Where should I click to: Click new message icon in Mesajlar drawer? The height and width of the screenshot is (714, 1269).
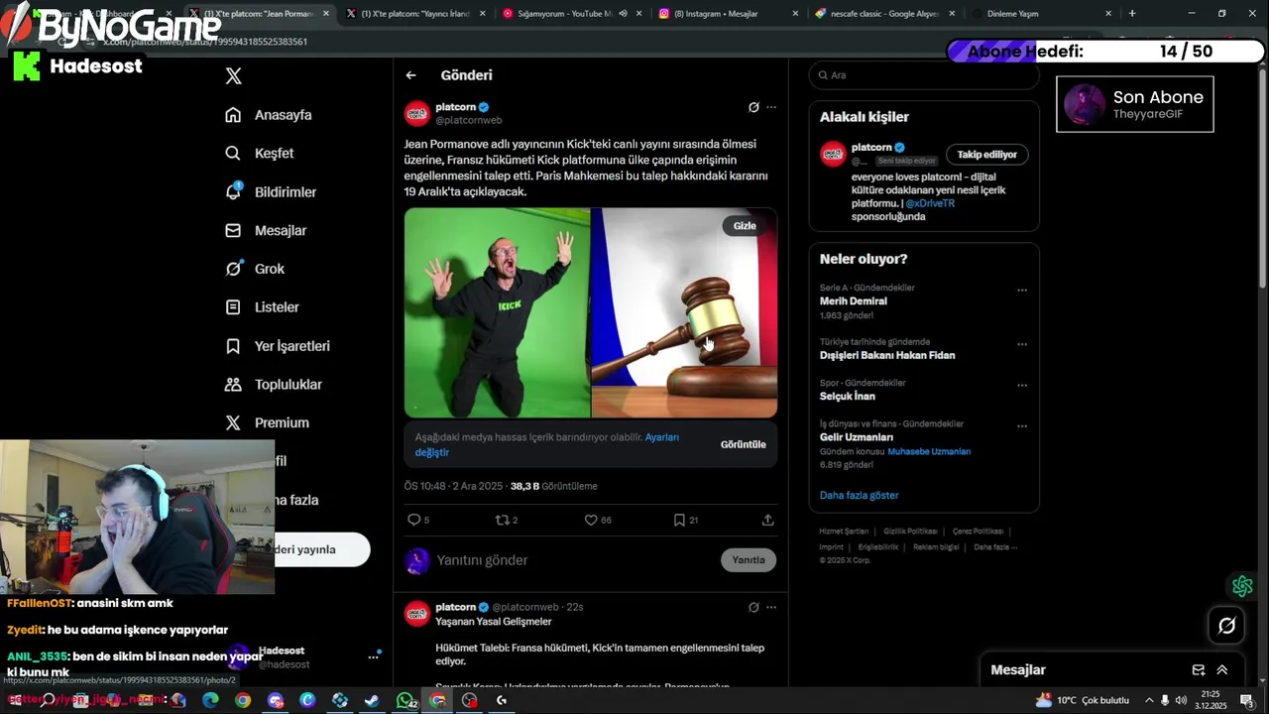(1199, 670)
